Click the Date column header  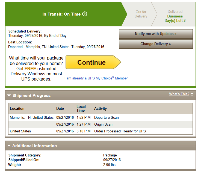point(60,109)
